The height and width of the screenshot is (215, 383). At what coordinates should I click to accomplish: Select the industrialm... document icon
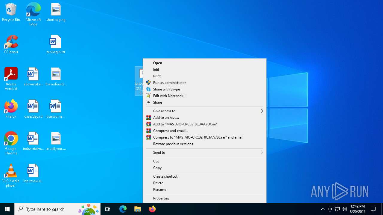click(x=33, y=142)
